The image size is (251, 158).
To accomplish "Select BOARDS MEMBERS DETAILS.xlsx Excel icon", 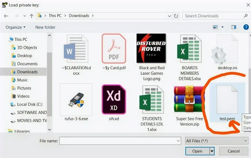I will click(189, 48).
